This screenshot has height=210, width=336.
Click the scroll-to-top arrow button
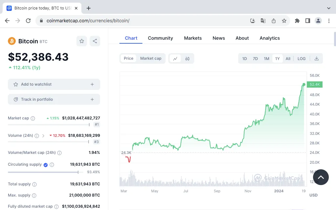(x=321, y=177)
